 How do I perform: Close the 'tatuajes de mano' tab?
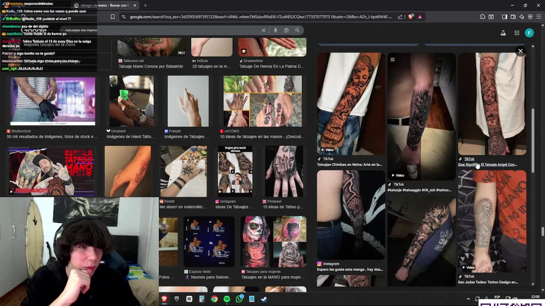coord(135,6)
